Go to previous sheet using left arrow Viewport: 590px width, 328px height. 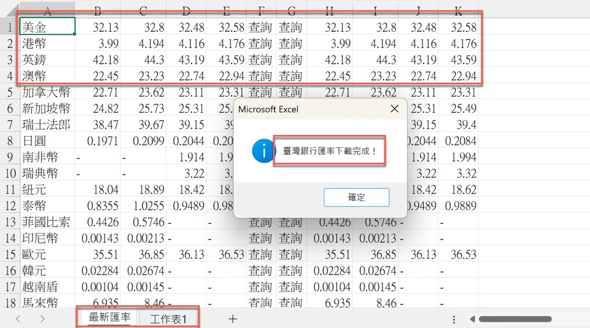(x=18, y=319)
